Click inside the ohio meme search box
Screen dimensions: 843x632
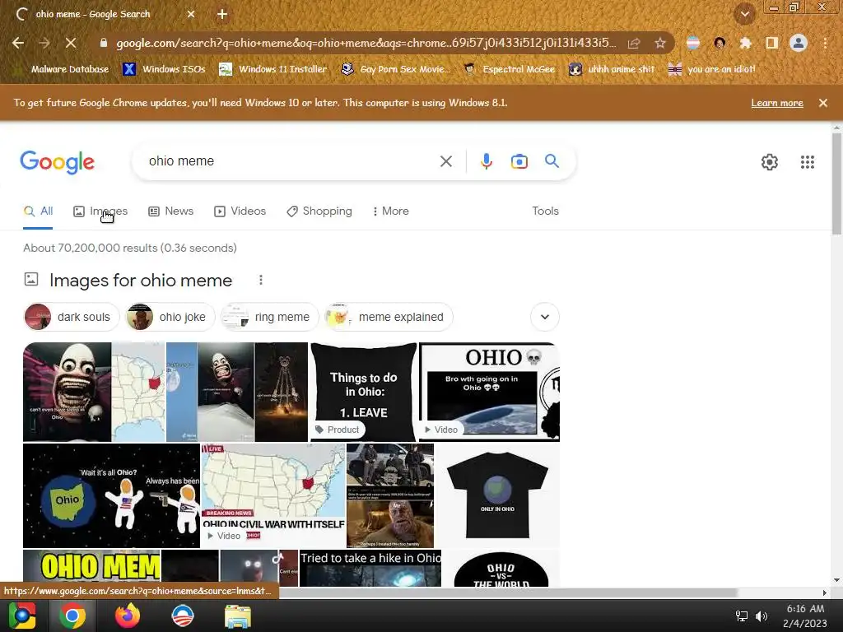click(291, 161)
